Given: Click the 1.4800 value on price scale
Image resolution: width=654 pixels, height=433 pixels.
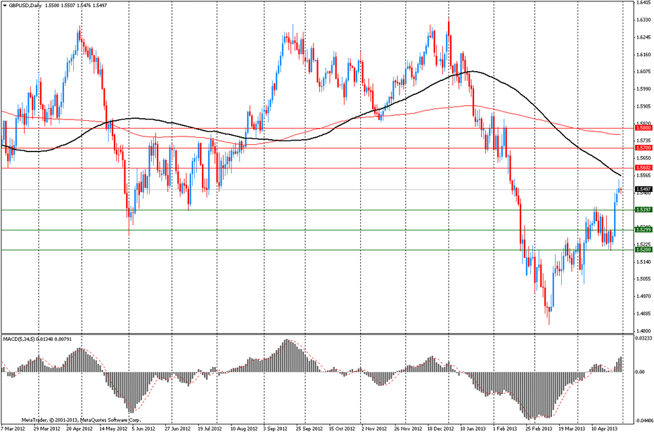Looking at the screenshot, I should (643, 331).
